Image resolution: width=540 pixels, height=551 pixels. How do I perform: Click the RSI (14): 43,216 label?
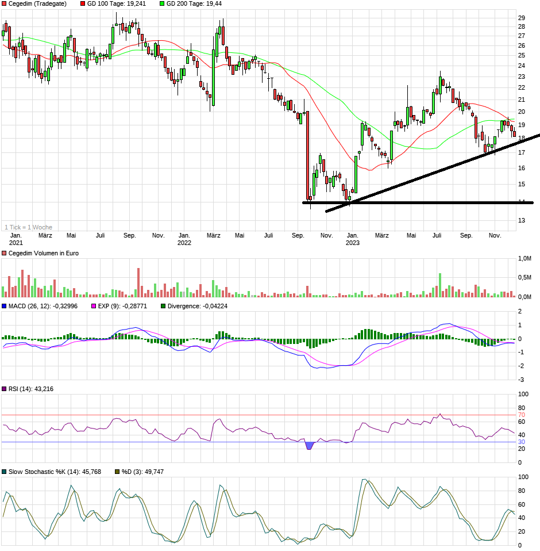[x=31, y=389]
